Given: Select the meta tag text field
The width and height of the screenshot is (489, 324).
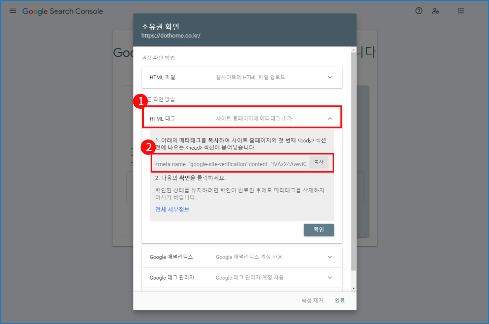Looking at the screenshot, I should pyautogui.click(x=228, y=162).
